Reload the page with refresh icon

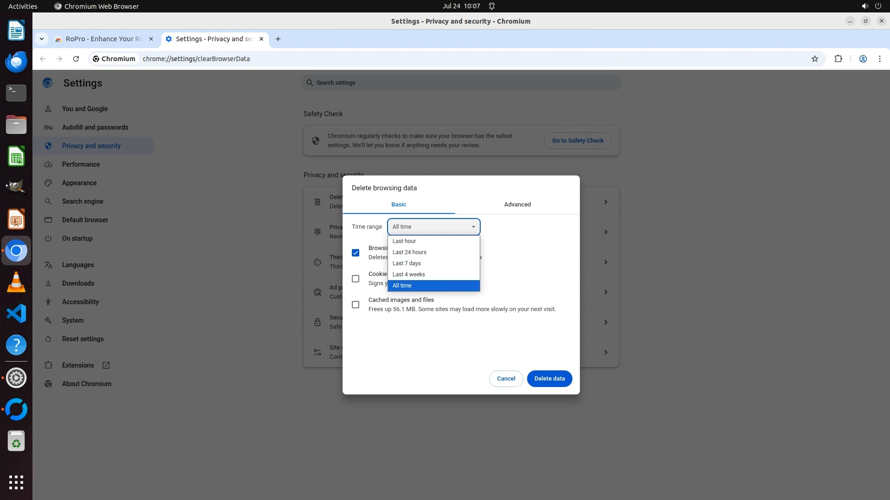coord(76,59)
